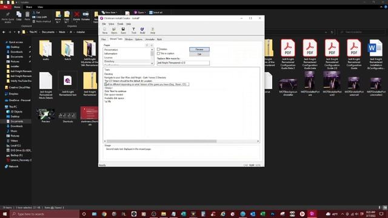Move selected page down in Pages list
Image resolution: width=388 pixels, height=218 pixels.
152,45
